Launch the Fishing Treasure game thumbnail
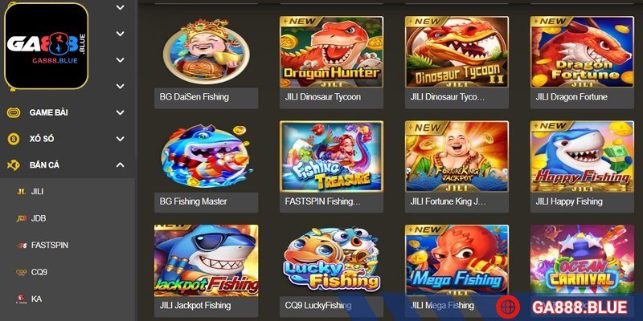The image size is (643, 321). tap(331, 156)
